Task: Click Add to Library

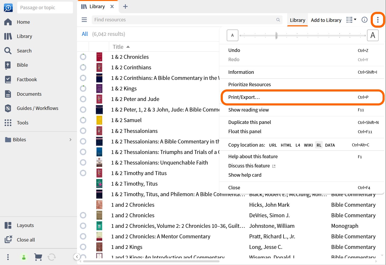Action: (326, 20)
